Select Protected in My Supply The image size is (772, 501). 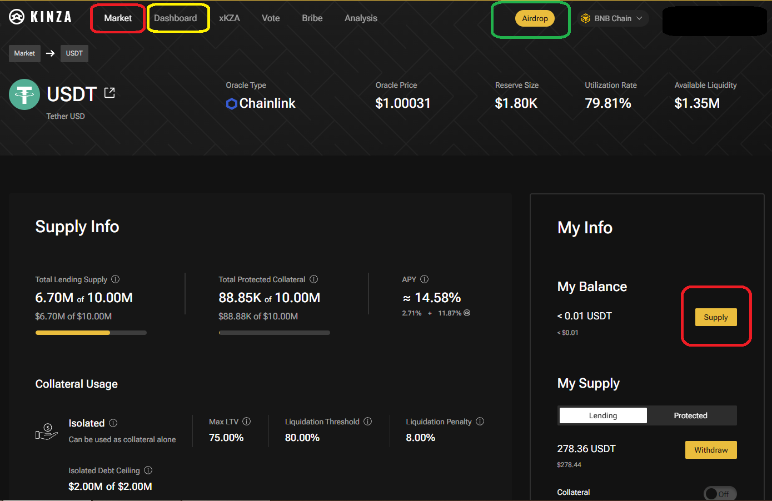coord(691,415)
